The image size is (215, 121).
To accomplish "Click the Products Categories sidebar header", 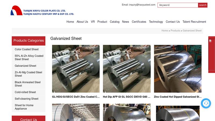I will pos(28,41).
